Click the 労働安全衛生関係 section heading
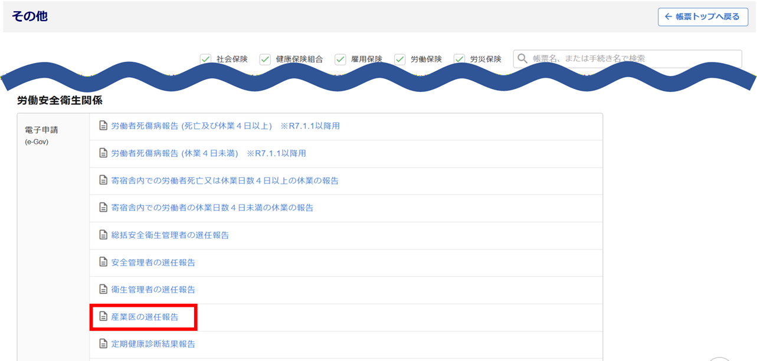757x361 pixels. point(60,100)
